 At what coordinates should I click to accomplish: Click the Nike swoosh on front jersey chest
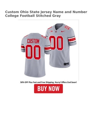[x=63, y=31]
